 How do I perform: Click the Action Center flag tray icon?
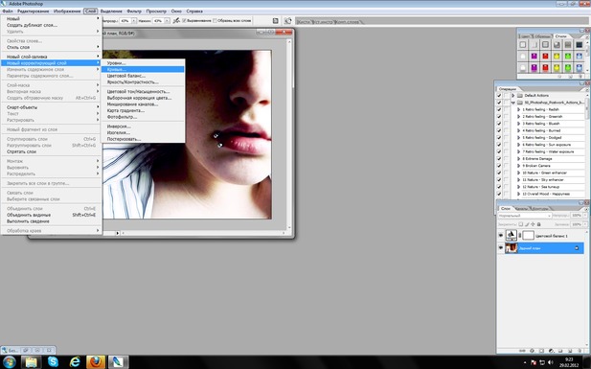coord(534,363)
